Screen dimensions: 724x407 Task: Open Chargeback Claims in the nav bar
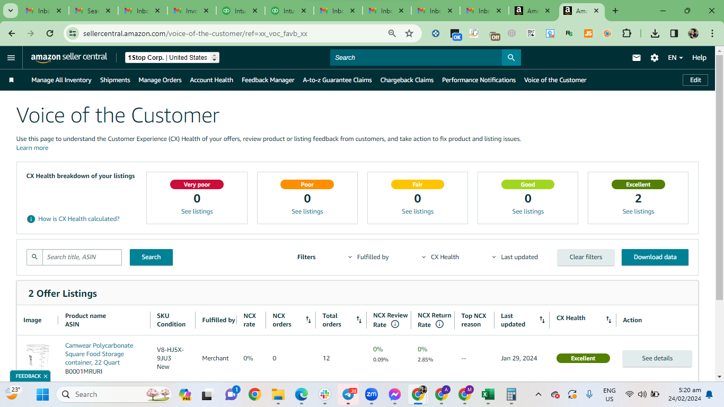(x=407, y=80)
